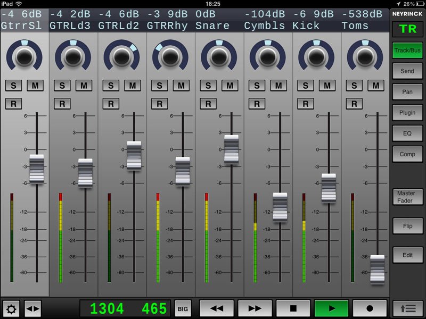Mute the GtrrSl track
Screen dimensions: 426x319
click(35, 86)
